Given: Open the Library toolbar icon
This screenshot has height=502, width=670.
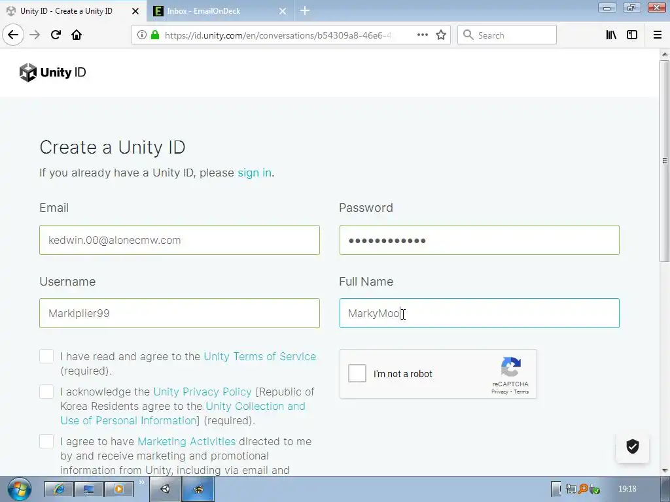Looking at the screenshot, I should [x=612, y=35].
